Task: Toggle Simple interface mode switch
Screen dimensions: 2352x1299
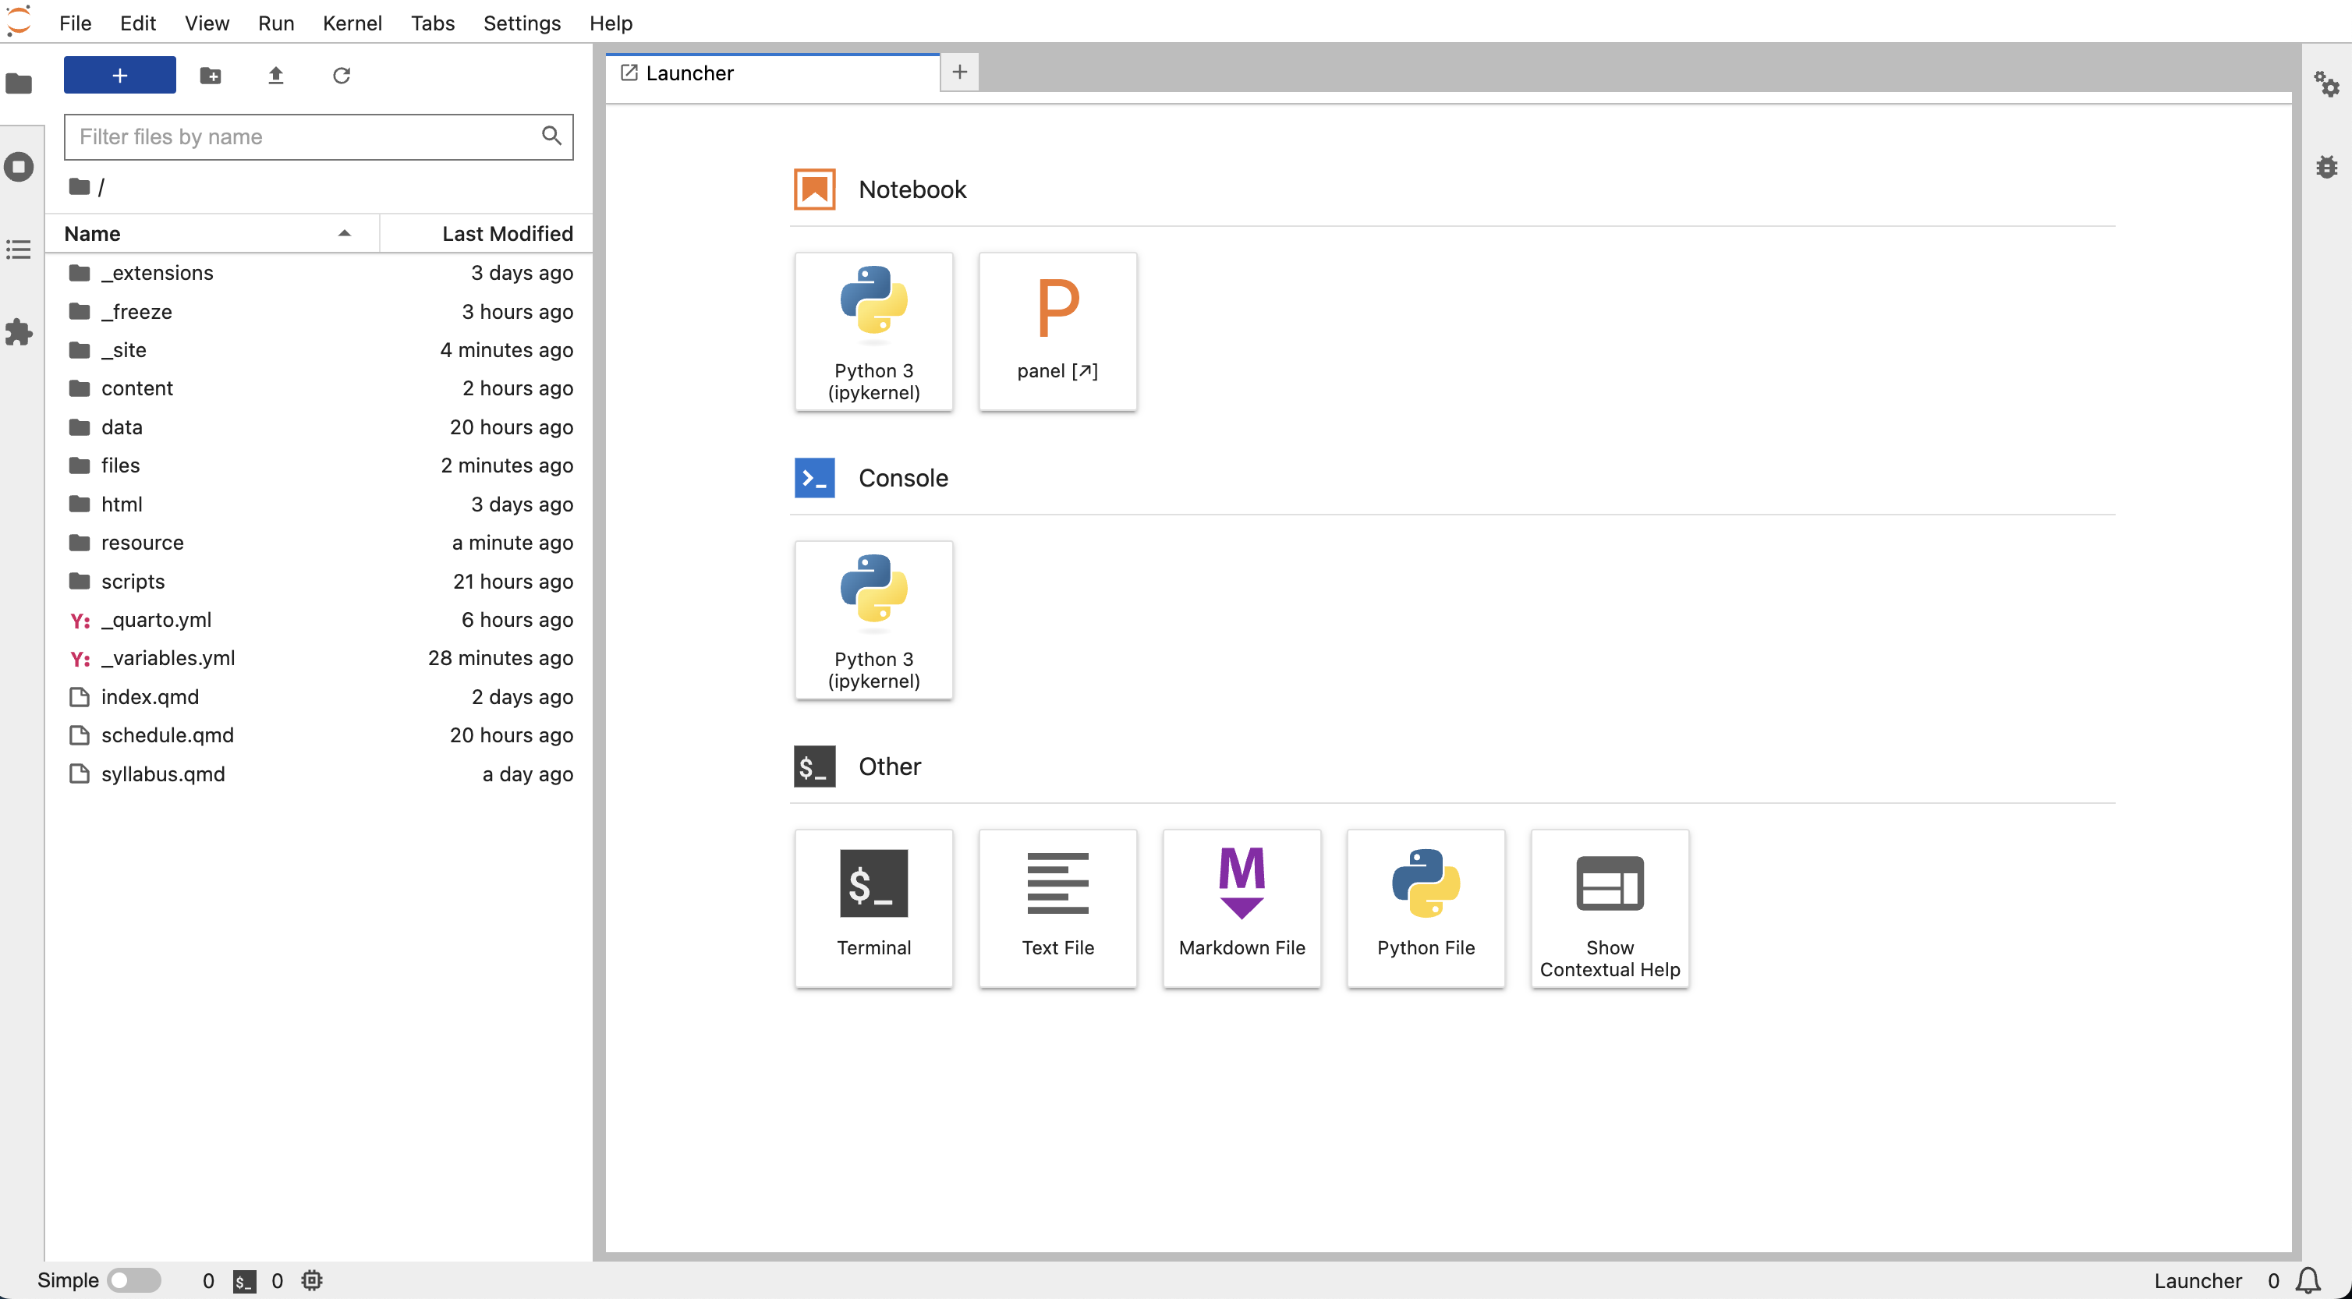Action: [133, 1280]
